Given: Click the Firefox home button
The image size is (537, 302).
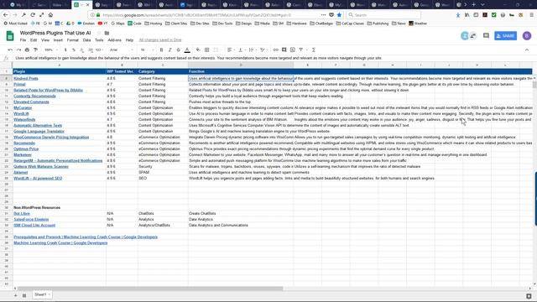Looking at the screenshot, I should point(50,15).
